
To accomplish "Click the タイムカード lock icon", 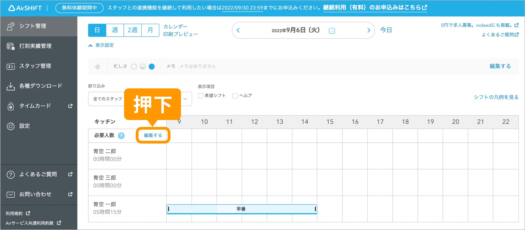I will pos(11,106).
